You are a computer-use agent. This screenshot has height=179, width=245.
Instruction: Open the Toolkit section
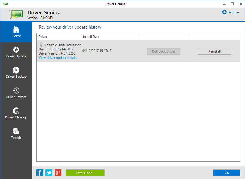(x=16, y=134)
